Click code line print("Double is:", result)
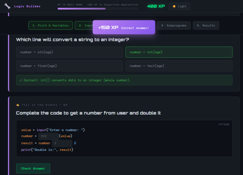This screenshot has width=243, height=175. (47, 150)
